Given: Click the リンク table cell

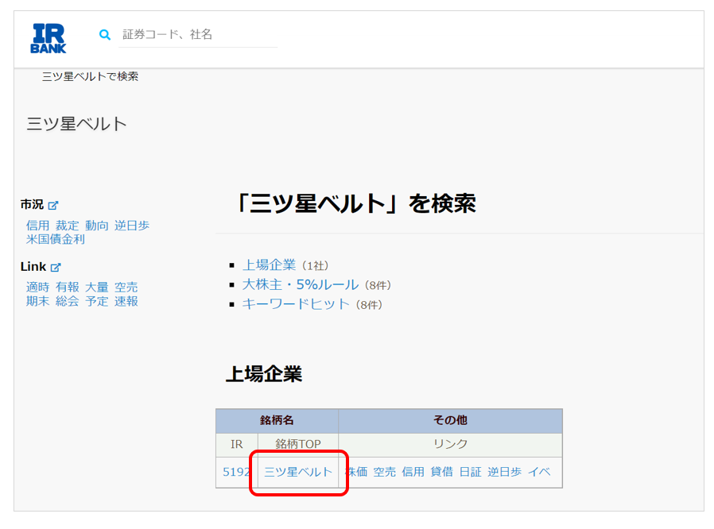Looking at the screenshot, I should click(x=450, y=444).
